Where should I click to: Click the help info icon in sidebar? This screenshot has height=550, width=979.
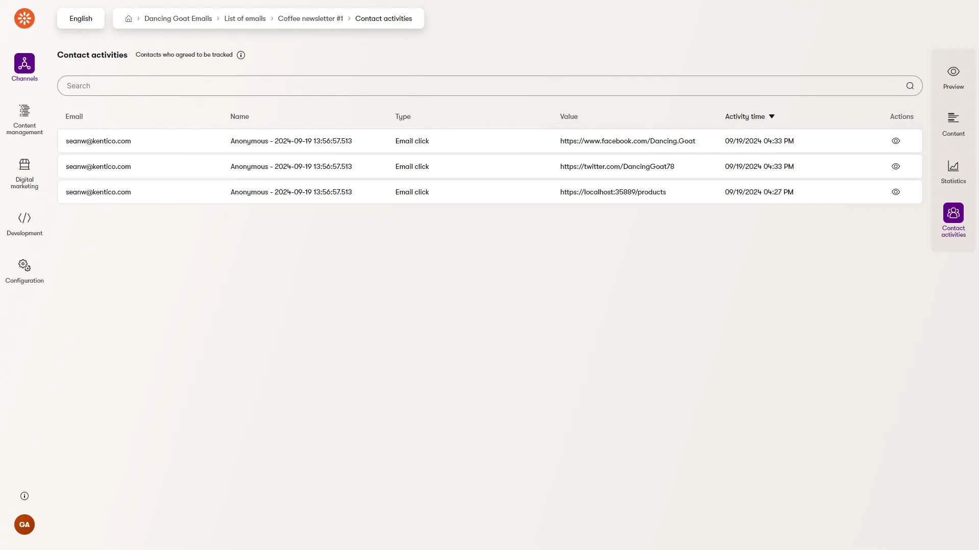coord(25,496)
